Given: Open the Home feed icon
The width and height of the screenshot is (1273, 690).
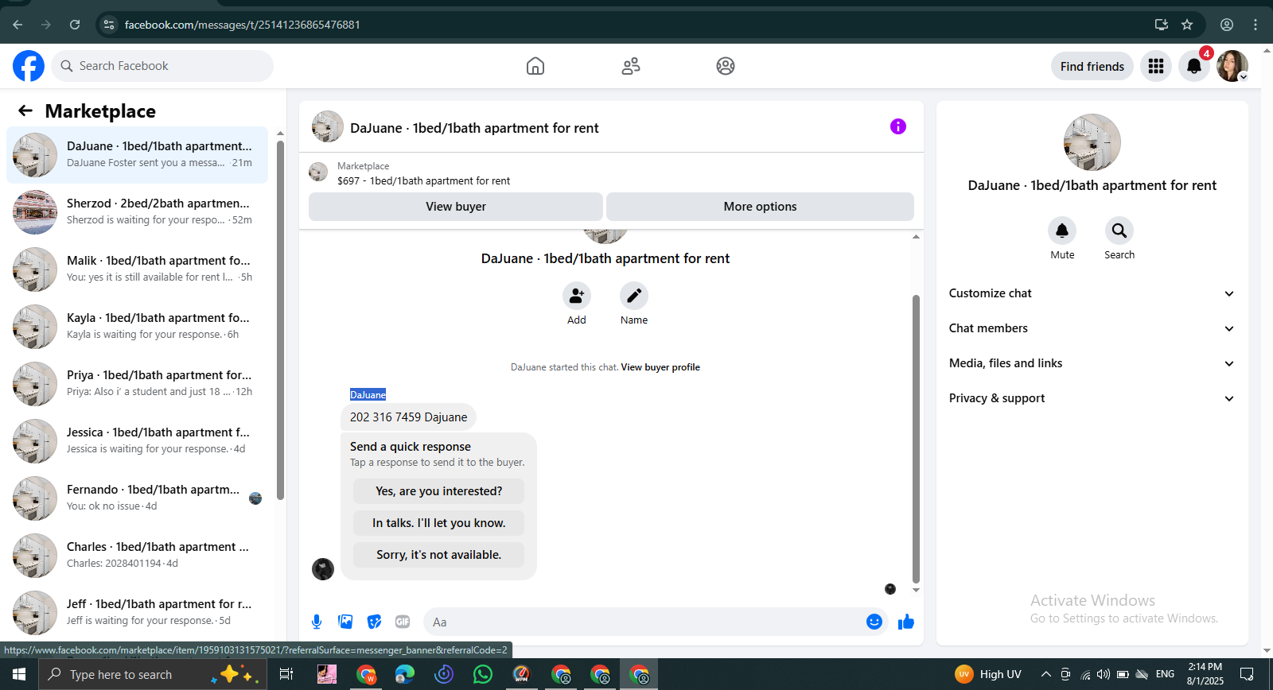Looking at the screenshot, I should pos(535,66).
